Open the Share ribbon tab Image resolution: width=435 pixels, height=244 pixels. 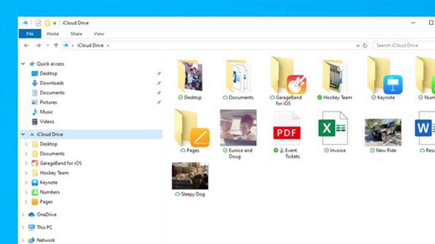[76, 34]
